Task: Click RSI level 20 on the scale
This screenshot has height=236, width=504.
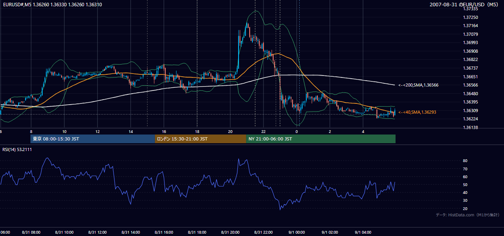Action: pos(465,208)
